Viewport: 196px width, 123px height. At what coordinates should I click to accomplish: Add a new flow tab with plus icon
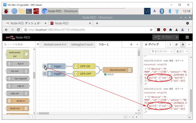[131, 44]
